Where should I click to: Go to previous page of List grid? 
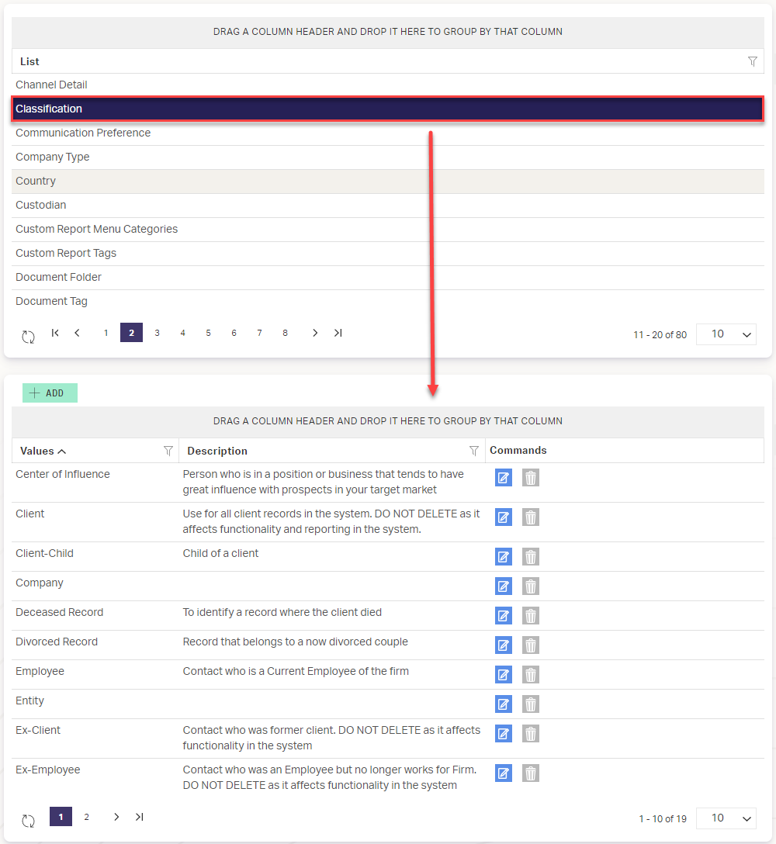[x=77, y=333]
